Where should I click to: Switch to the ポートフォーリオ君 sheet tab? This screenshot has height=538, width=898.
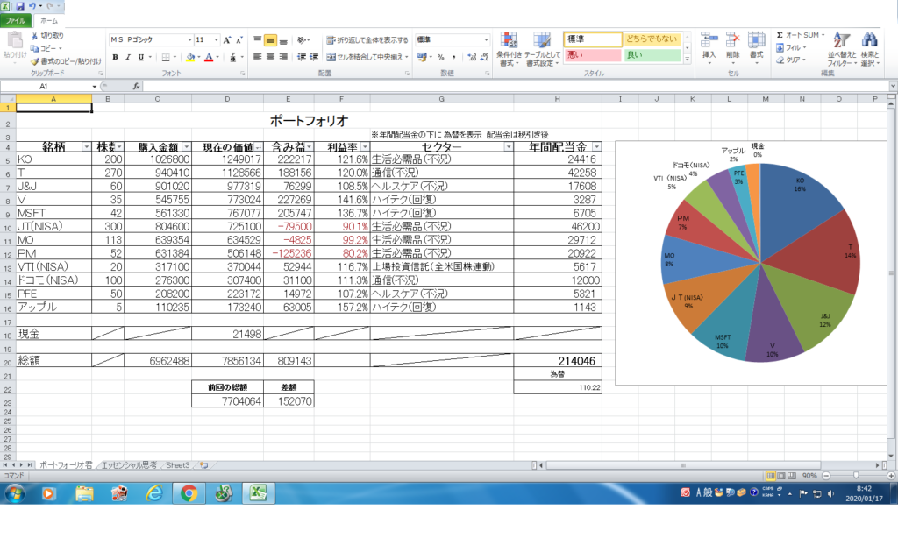(x=65, y=465)
